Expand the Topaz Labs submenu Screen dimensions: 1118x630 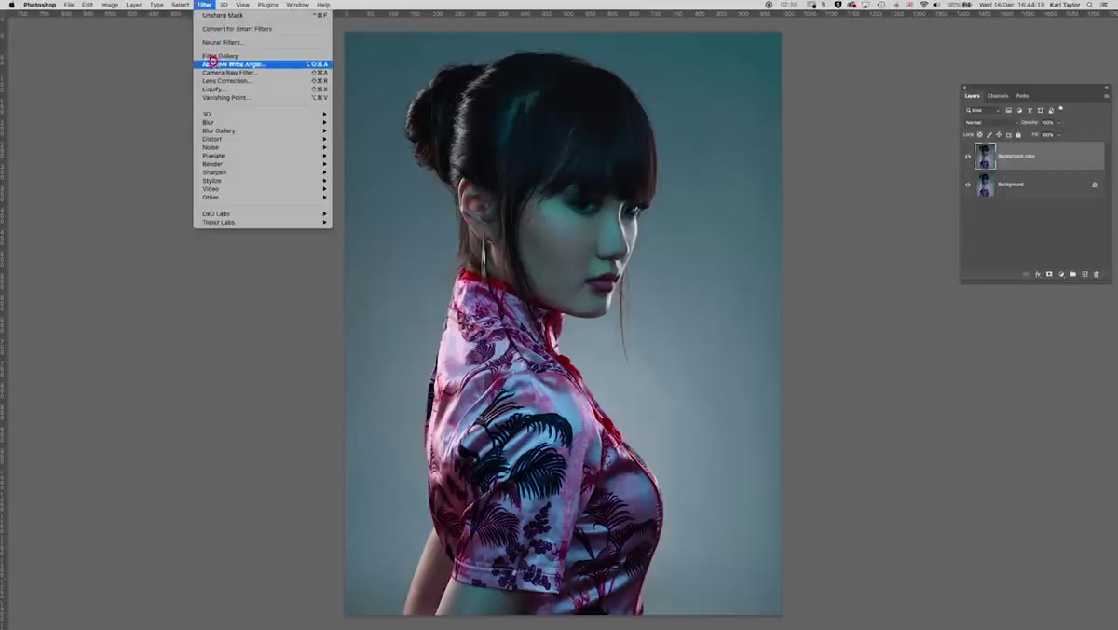263,222
